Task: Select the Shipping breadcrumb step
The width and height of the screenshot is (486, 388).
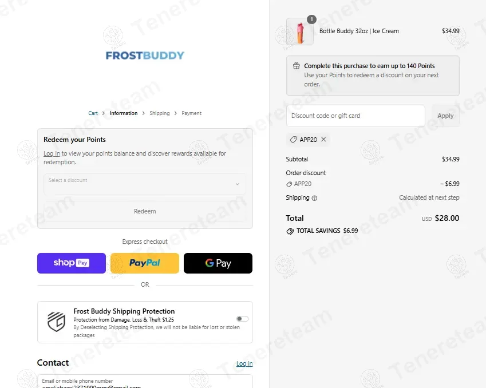Action: (x=160, y=113)
